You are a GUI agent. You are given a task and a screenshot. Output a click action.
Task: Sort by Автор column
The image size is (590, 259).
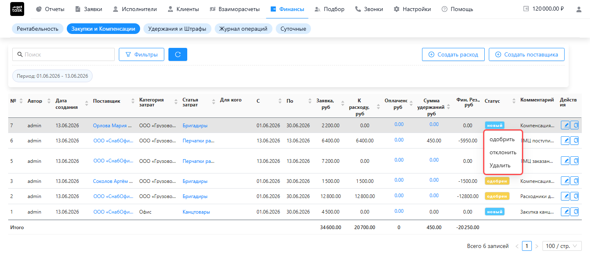49,101
